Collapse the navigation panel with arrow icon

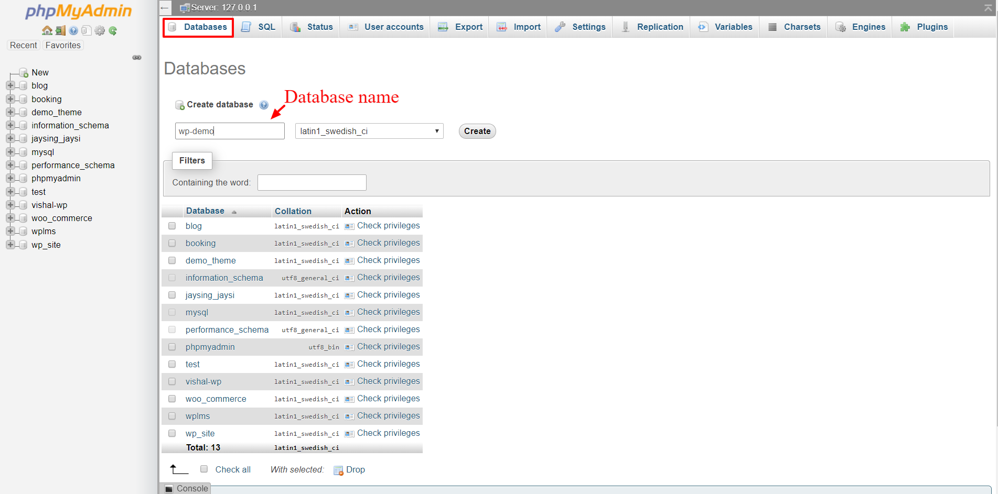click(x=165, y=8)
